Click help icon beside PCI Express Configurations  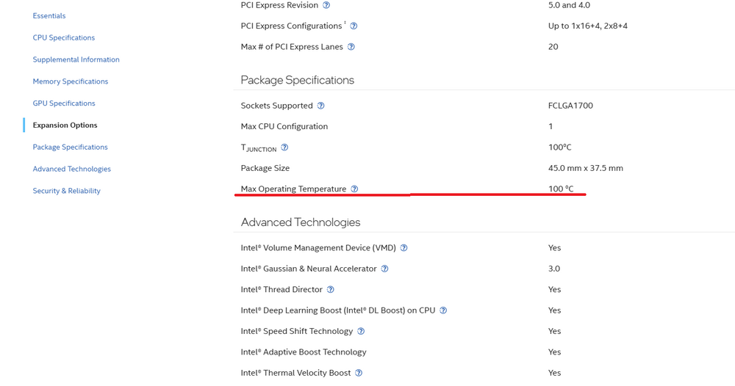354,26
